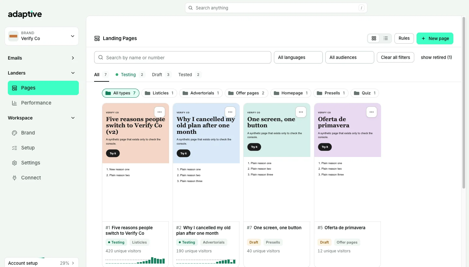Select the Draft status tab
469x267 pixels.
click(162, 75)
